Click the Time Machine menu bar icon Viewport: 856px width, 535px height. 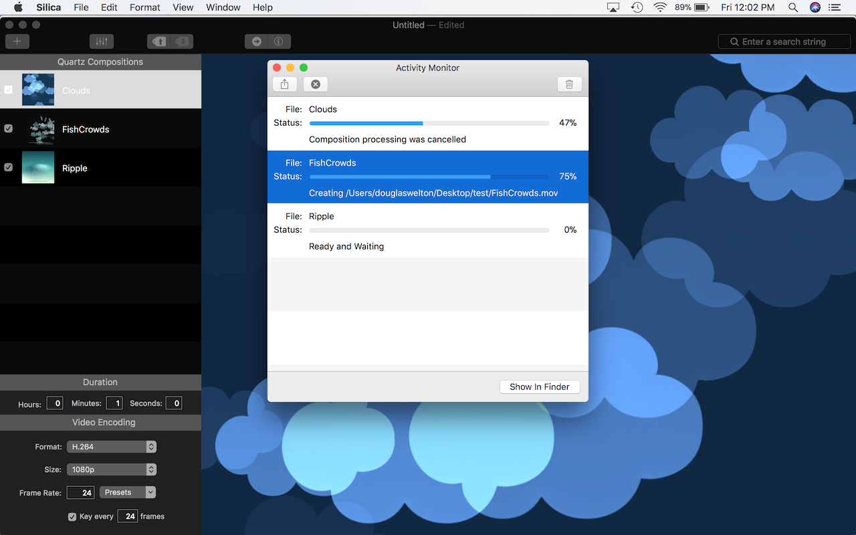[637, 7]
